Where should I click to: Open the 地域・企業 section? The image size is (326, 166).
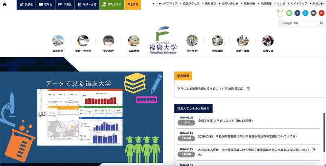coord(87,4)
